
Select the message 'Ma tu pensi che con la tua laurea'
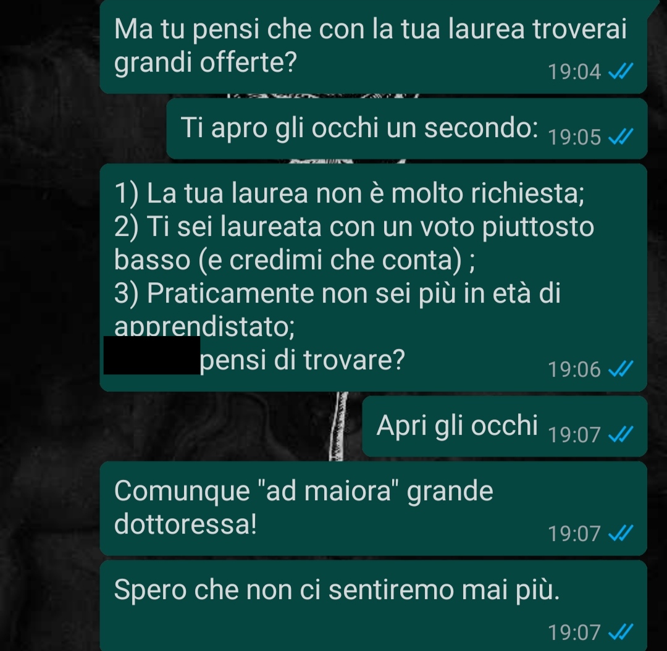[x=374, y=46]
